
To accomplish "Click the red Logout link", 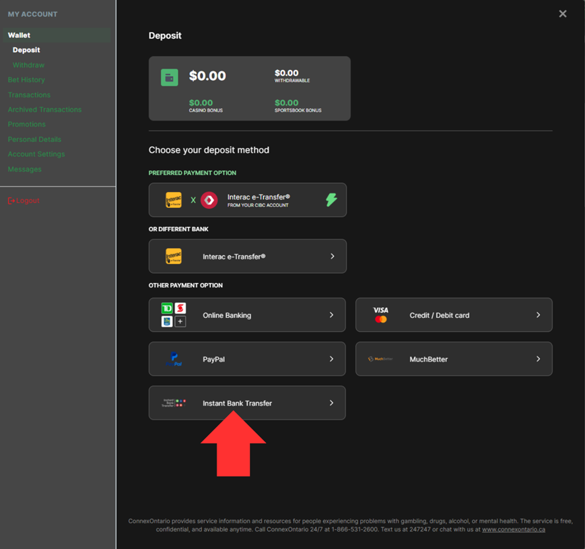I will (24, 201).
